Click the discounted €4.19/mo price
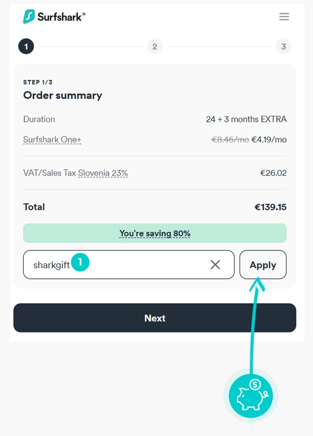The width and height of the screenshot is (313, 436). (x=269, y=140)
